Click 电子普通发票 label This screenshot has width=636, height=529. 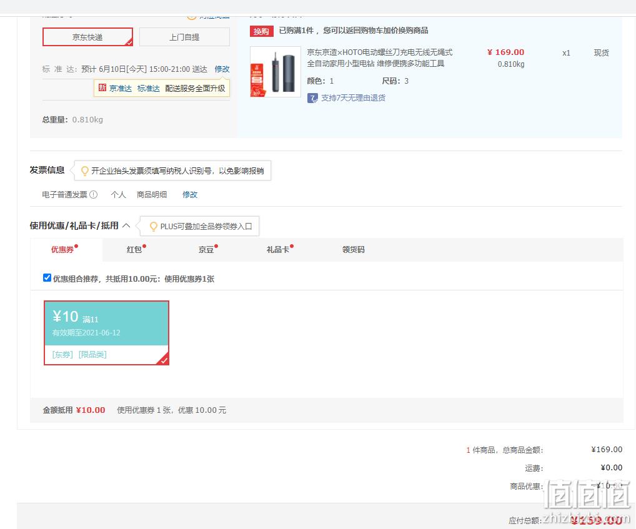coord(65,195)
